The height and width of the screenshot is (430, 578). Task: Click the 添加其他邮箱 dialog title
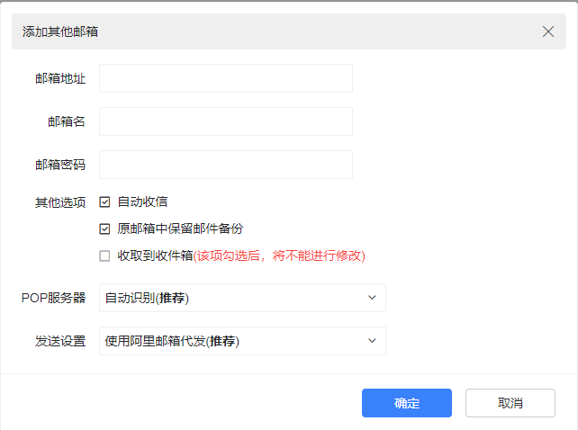[x=60, y=31]
